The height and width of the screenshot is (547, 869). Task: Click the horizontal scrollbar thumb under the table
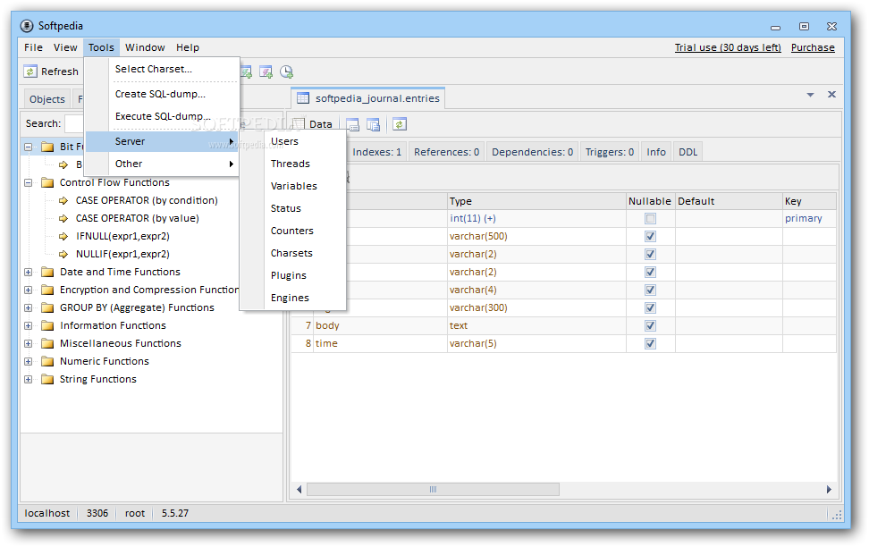pos(433,489)
